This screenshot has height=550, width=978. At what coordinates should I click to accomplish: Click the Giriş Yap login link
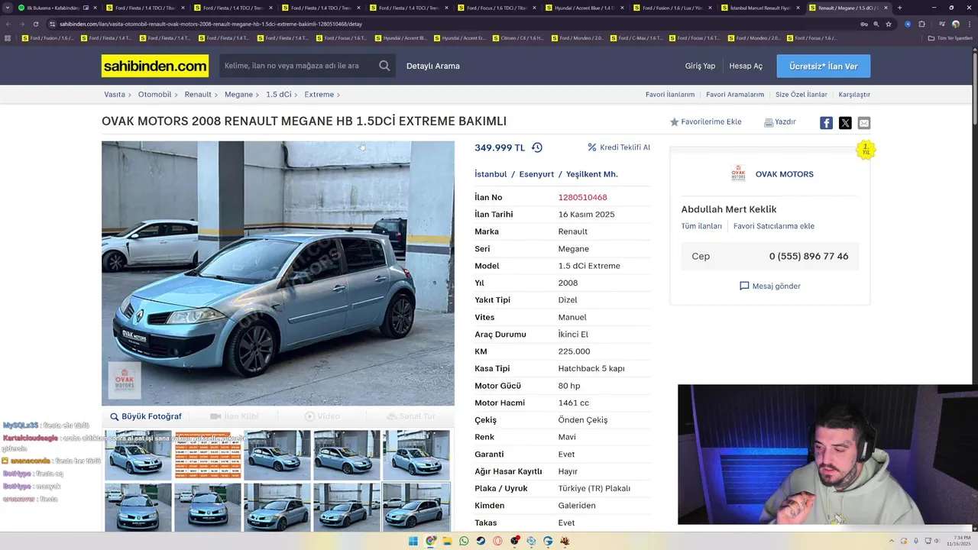(x=700, y=66)
